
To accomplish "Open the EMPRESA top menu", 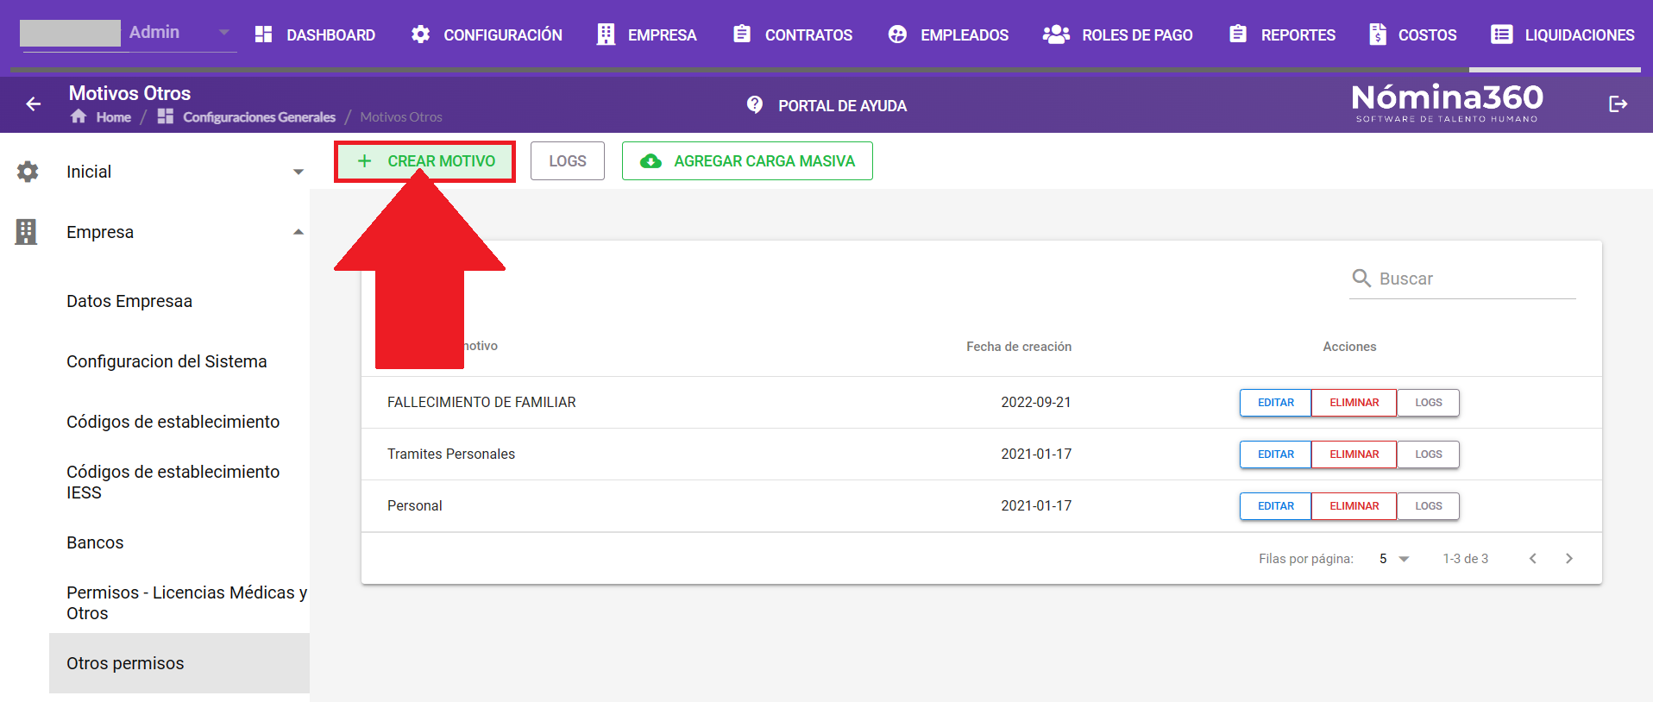I will (x=646, y=34).
